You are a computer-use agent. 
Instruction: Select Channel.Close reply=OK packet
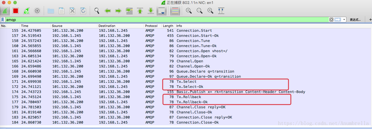(x=186, y=107)
